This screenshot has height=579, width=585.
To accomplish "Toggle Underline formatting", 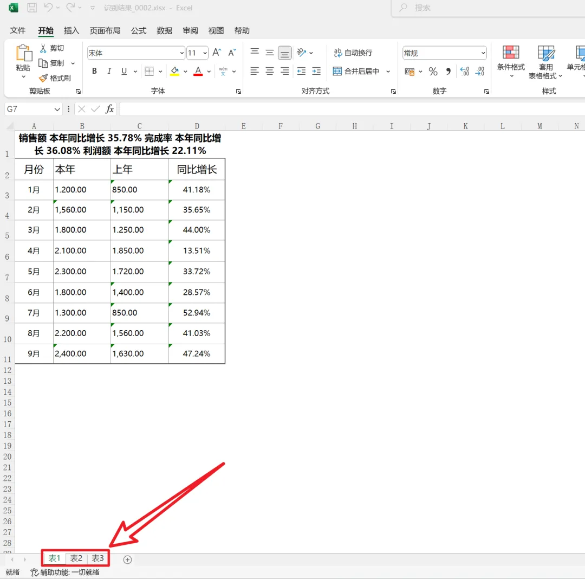I will [x=124, y=71].
